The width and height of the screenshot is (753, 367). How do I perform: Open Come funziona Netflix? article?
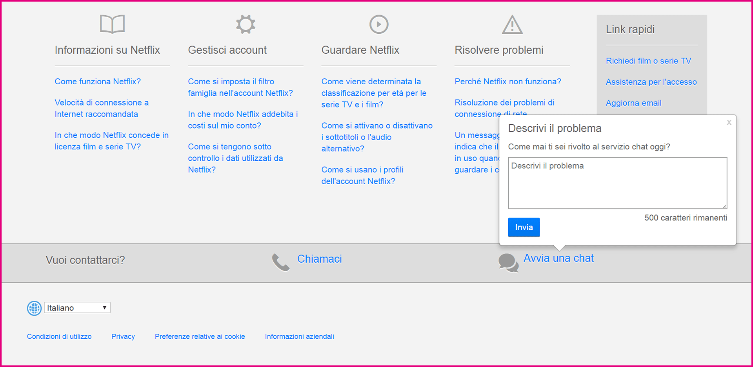pos(98,82)
